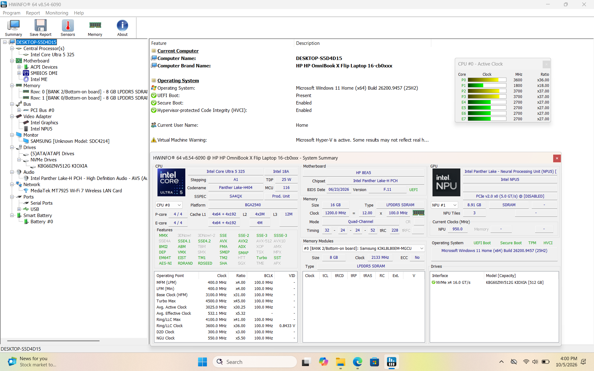Click the Wi-Fi tray icon
594x371 pixels.
[x=526, y=362]
